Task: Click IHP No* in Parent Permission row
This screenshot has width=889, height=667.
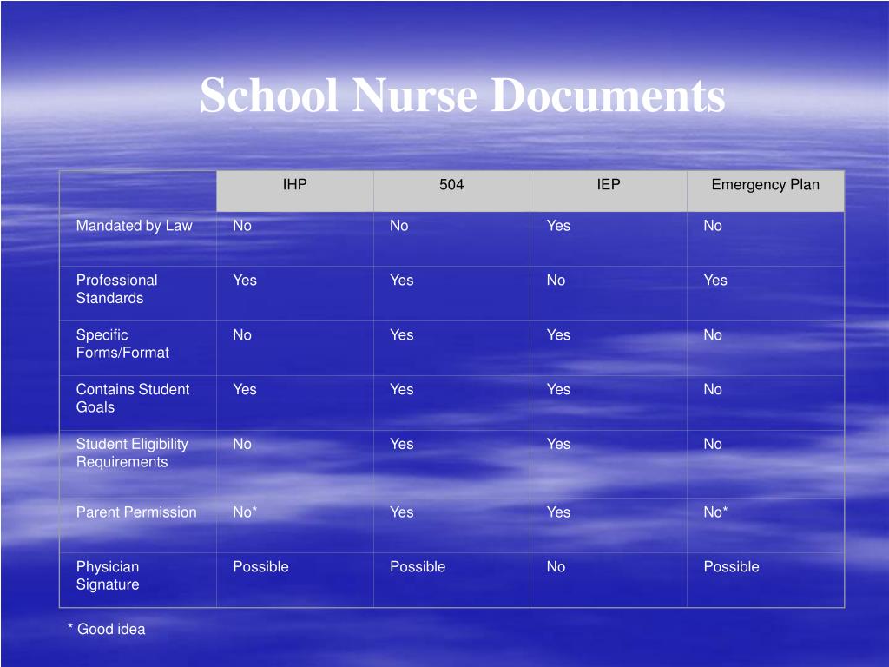Action: tap(245, 512)
